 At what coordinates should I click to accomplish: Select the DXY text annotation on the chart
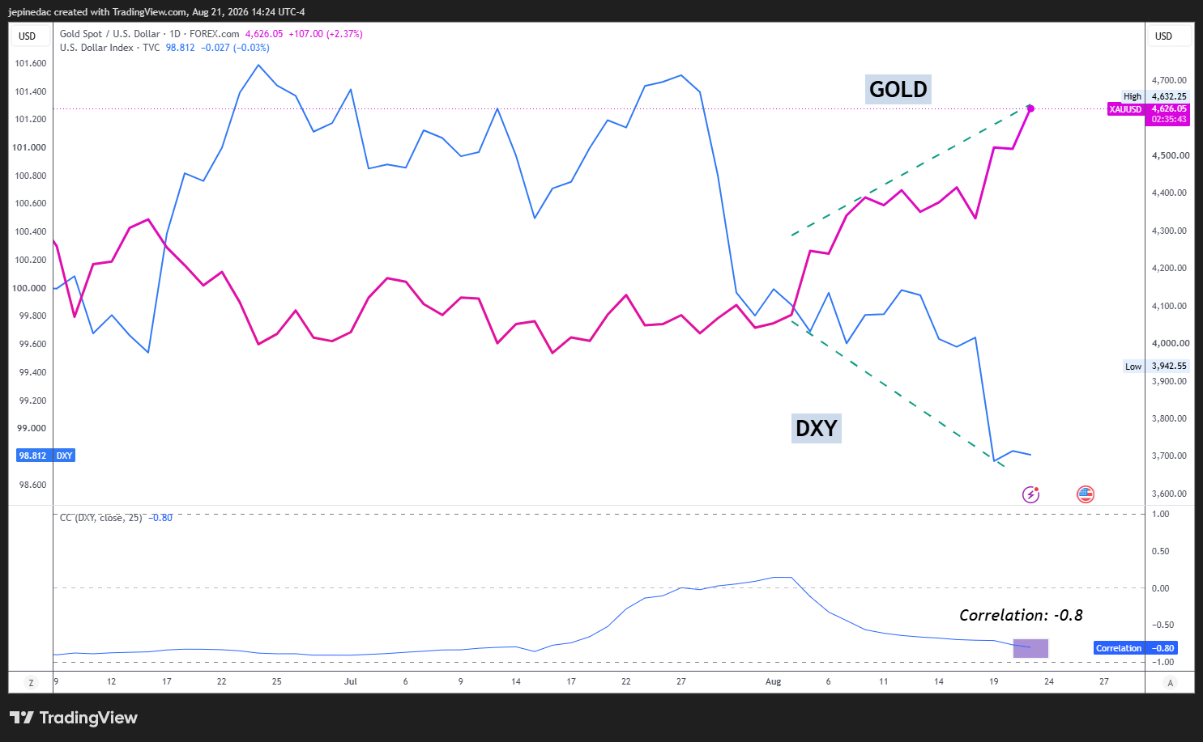click(x=817, y=428)
